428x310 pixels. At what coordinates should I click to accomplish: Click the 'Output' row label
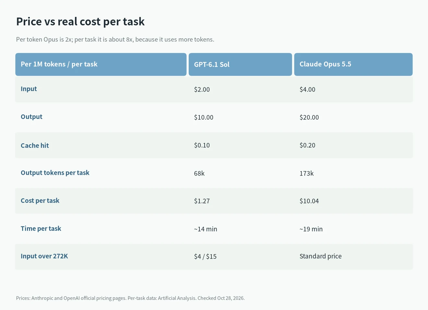click(x=31, y=117)
